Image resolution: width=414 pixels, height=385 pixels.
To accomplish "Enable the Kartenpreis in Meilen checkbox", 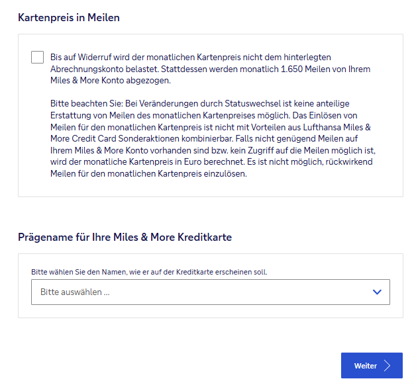I will click(38, 58).
